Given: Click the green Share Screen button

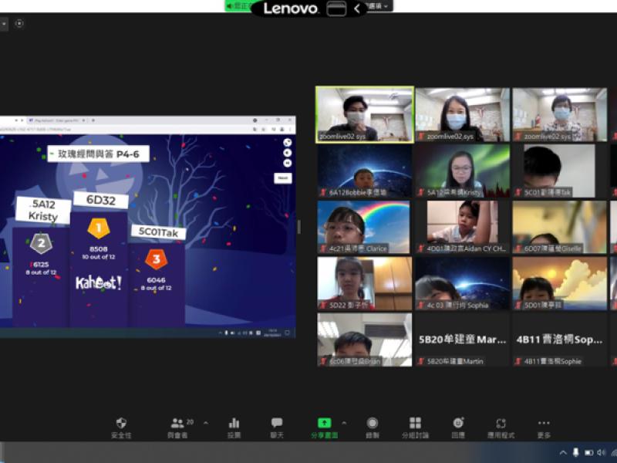Looking at the screenshot, I should tap(324, 428).
